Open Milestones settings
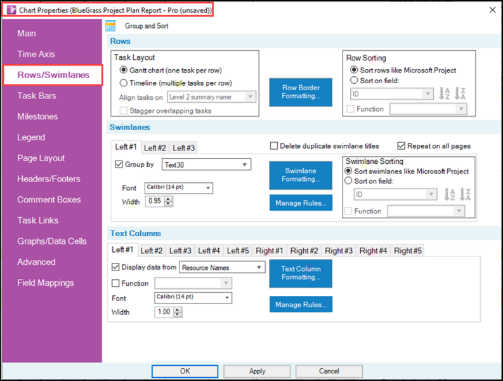Screen dimensions: 503x381 [37, 117]
